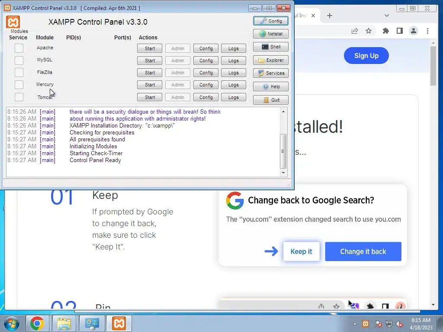Open Chrome tab search chevron
443x332 pixels.
click(387, 16)
